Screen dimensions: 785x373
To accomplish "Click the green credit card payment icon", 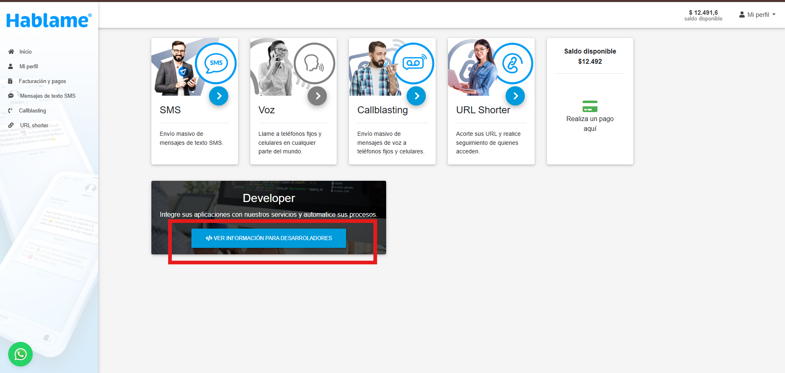I will [590, 106].
